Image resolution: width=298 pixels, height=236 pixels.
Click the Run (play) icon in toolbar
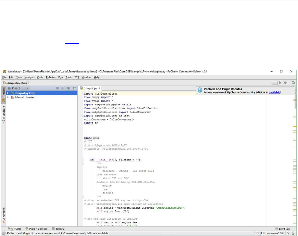280,83
